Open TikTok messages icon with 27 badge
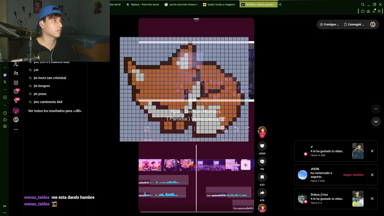This screenshot has height=216, width=384. coord(16,91)
